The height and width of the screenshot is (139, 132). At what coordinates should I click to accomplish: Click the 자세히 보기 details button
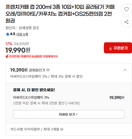coord(69,114)
